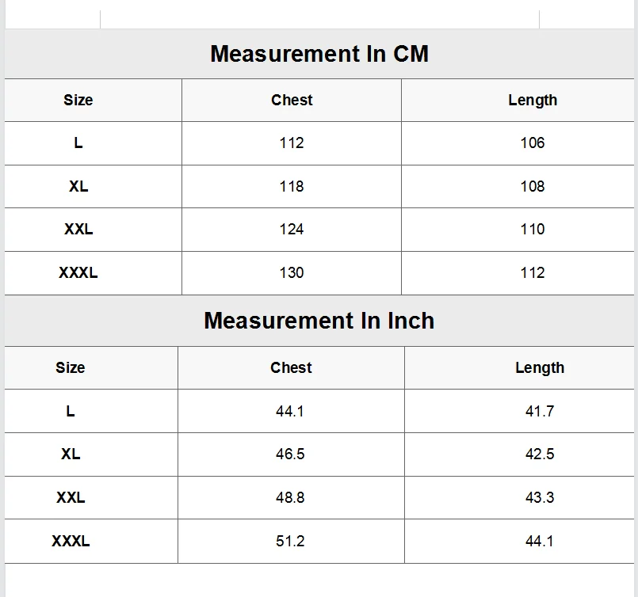Screen dimensions: 638x597
Task: Click the chest value 118
Action: 292,186
